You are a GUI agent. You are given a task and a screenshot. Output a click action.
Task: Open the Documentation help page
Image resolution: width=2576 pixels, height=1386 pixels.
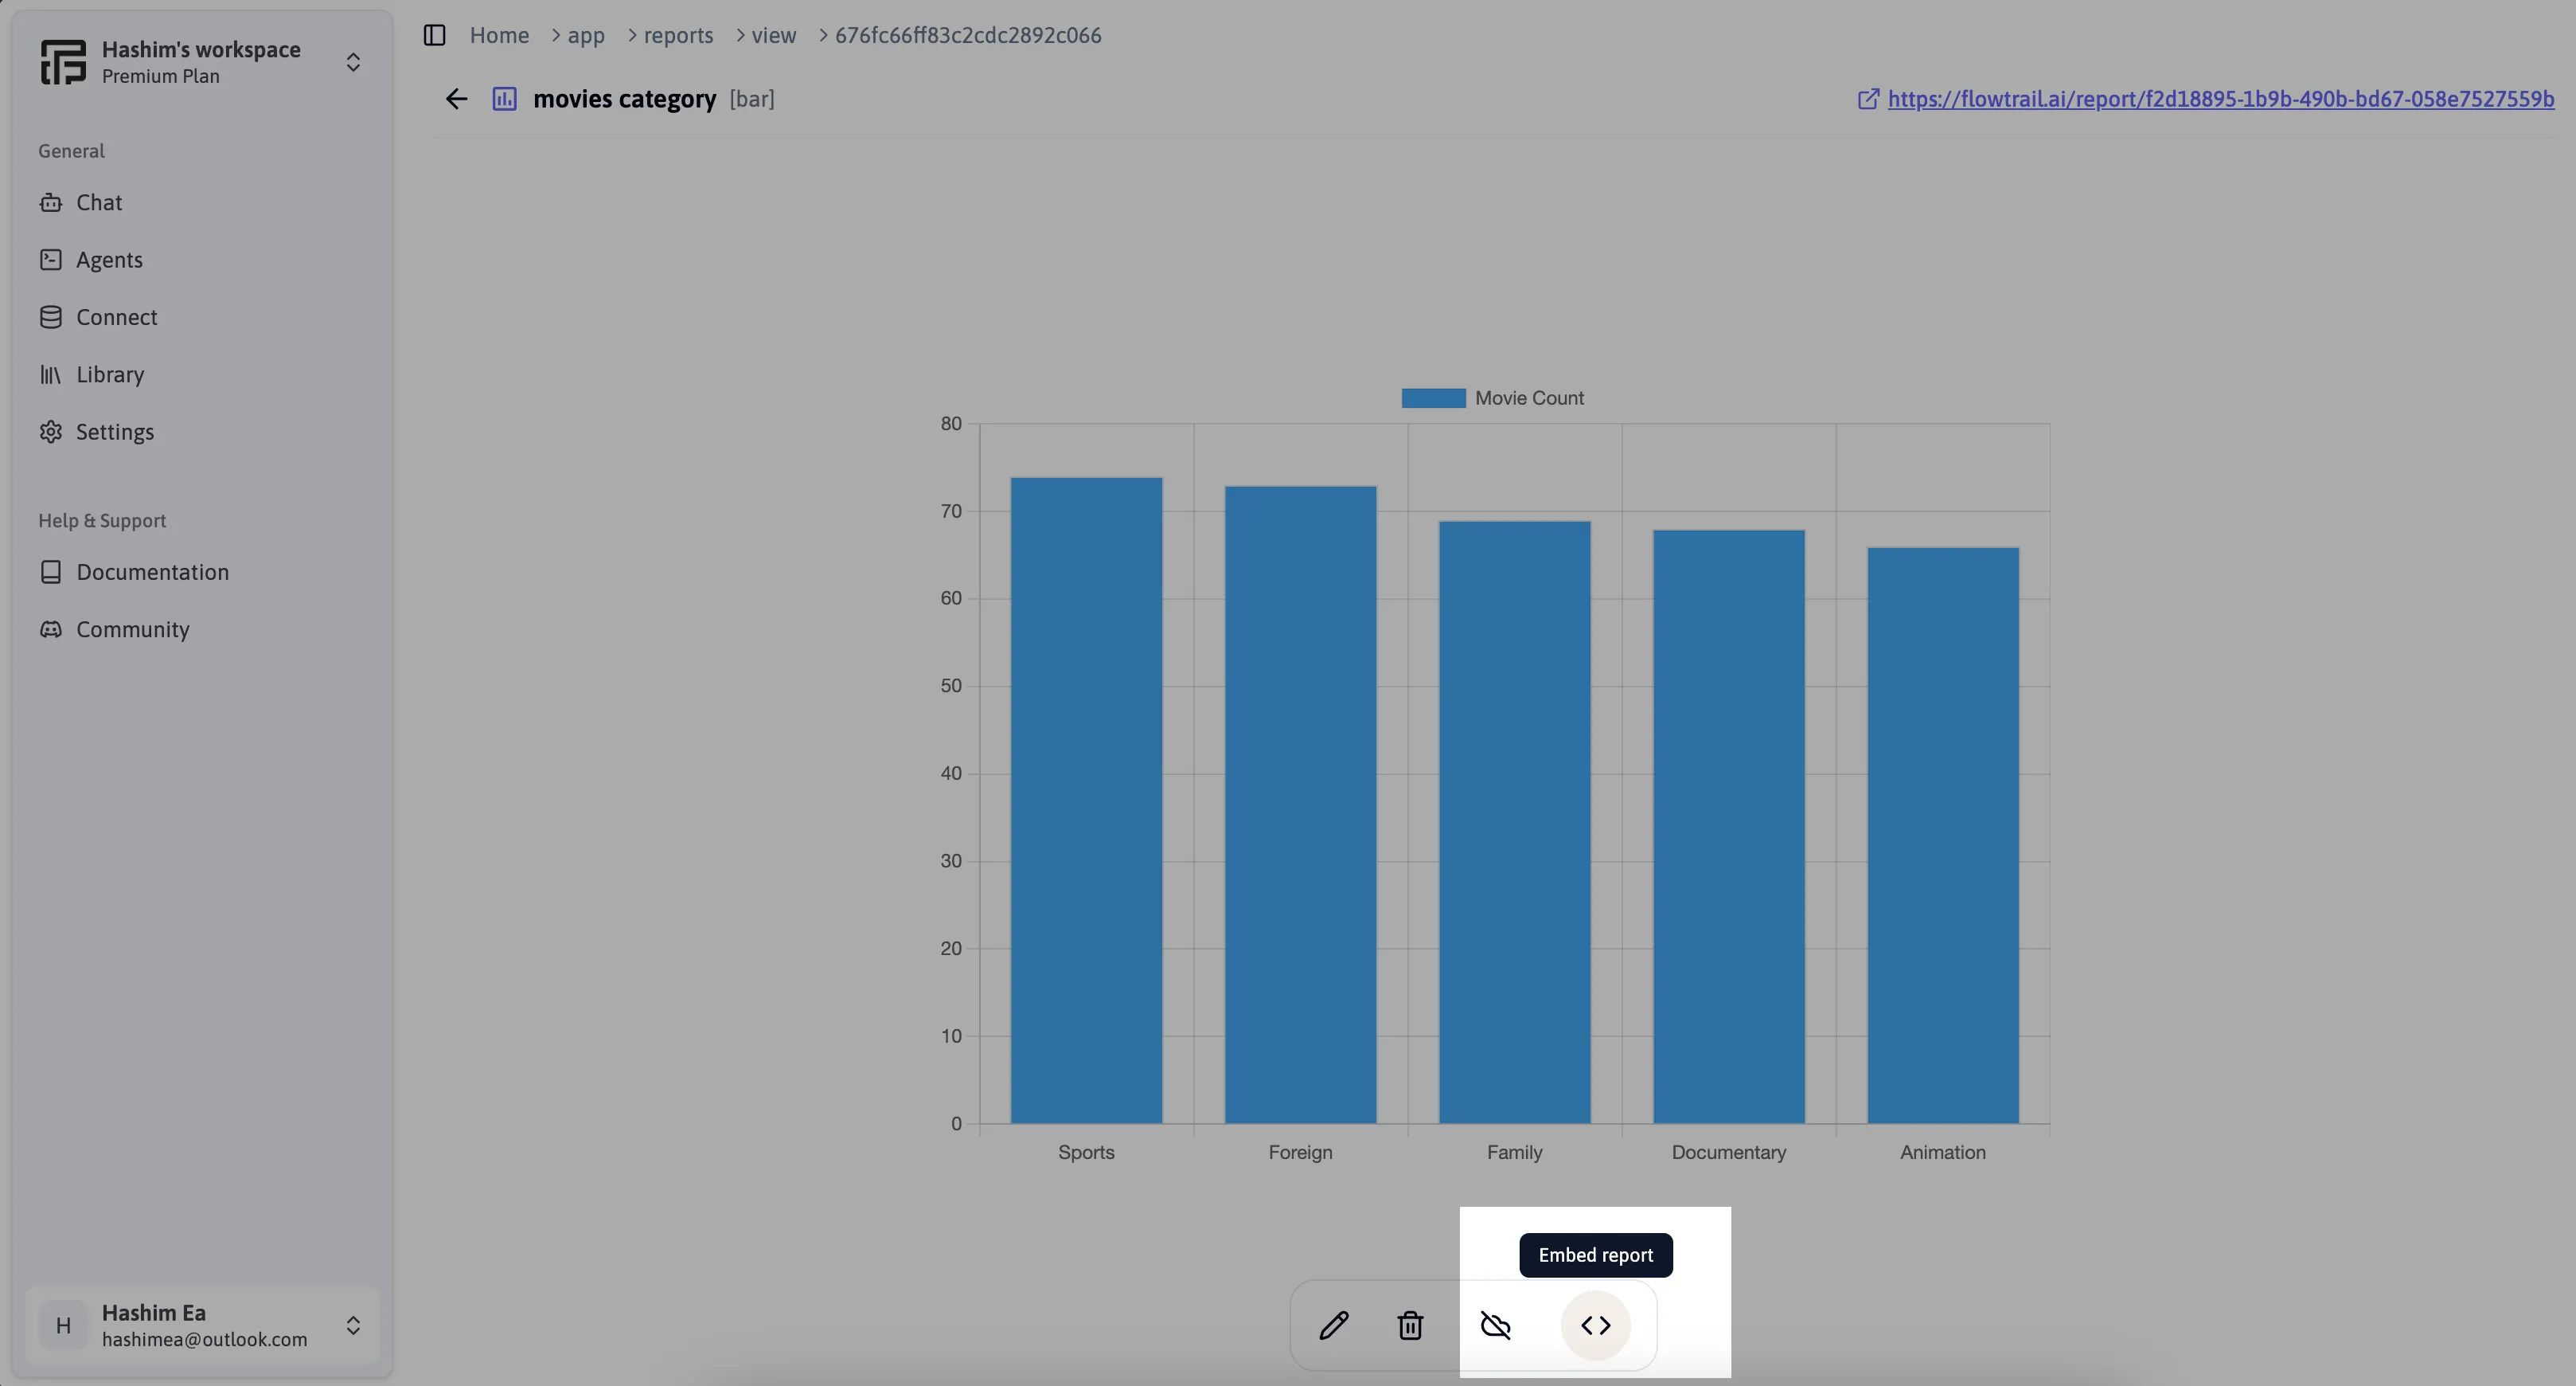152,572
